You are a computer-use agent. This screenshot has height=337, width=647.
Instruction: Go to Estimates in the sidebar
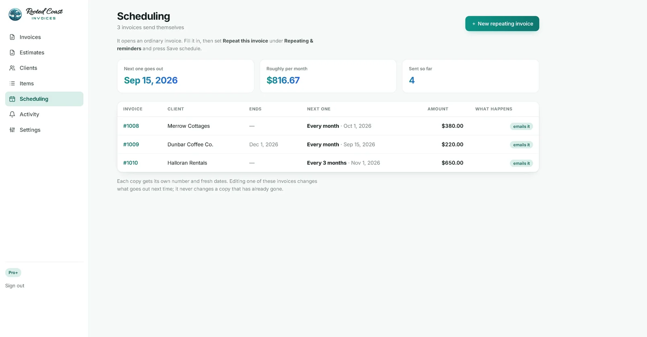(x=44, y=53)
